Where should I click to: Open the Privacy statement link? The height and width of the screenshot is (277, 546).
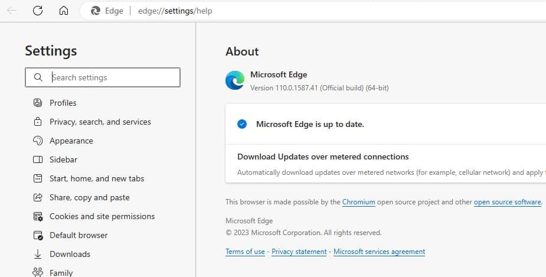tap(299, 252)
